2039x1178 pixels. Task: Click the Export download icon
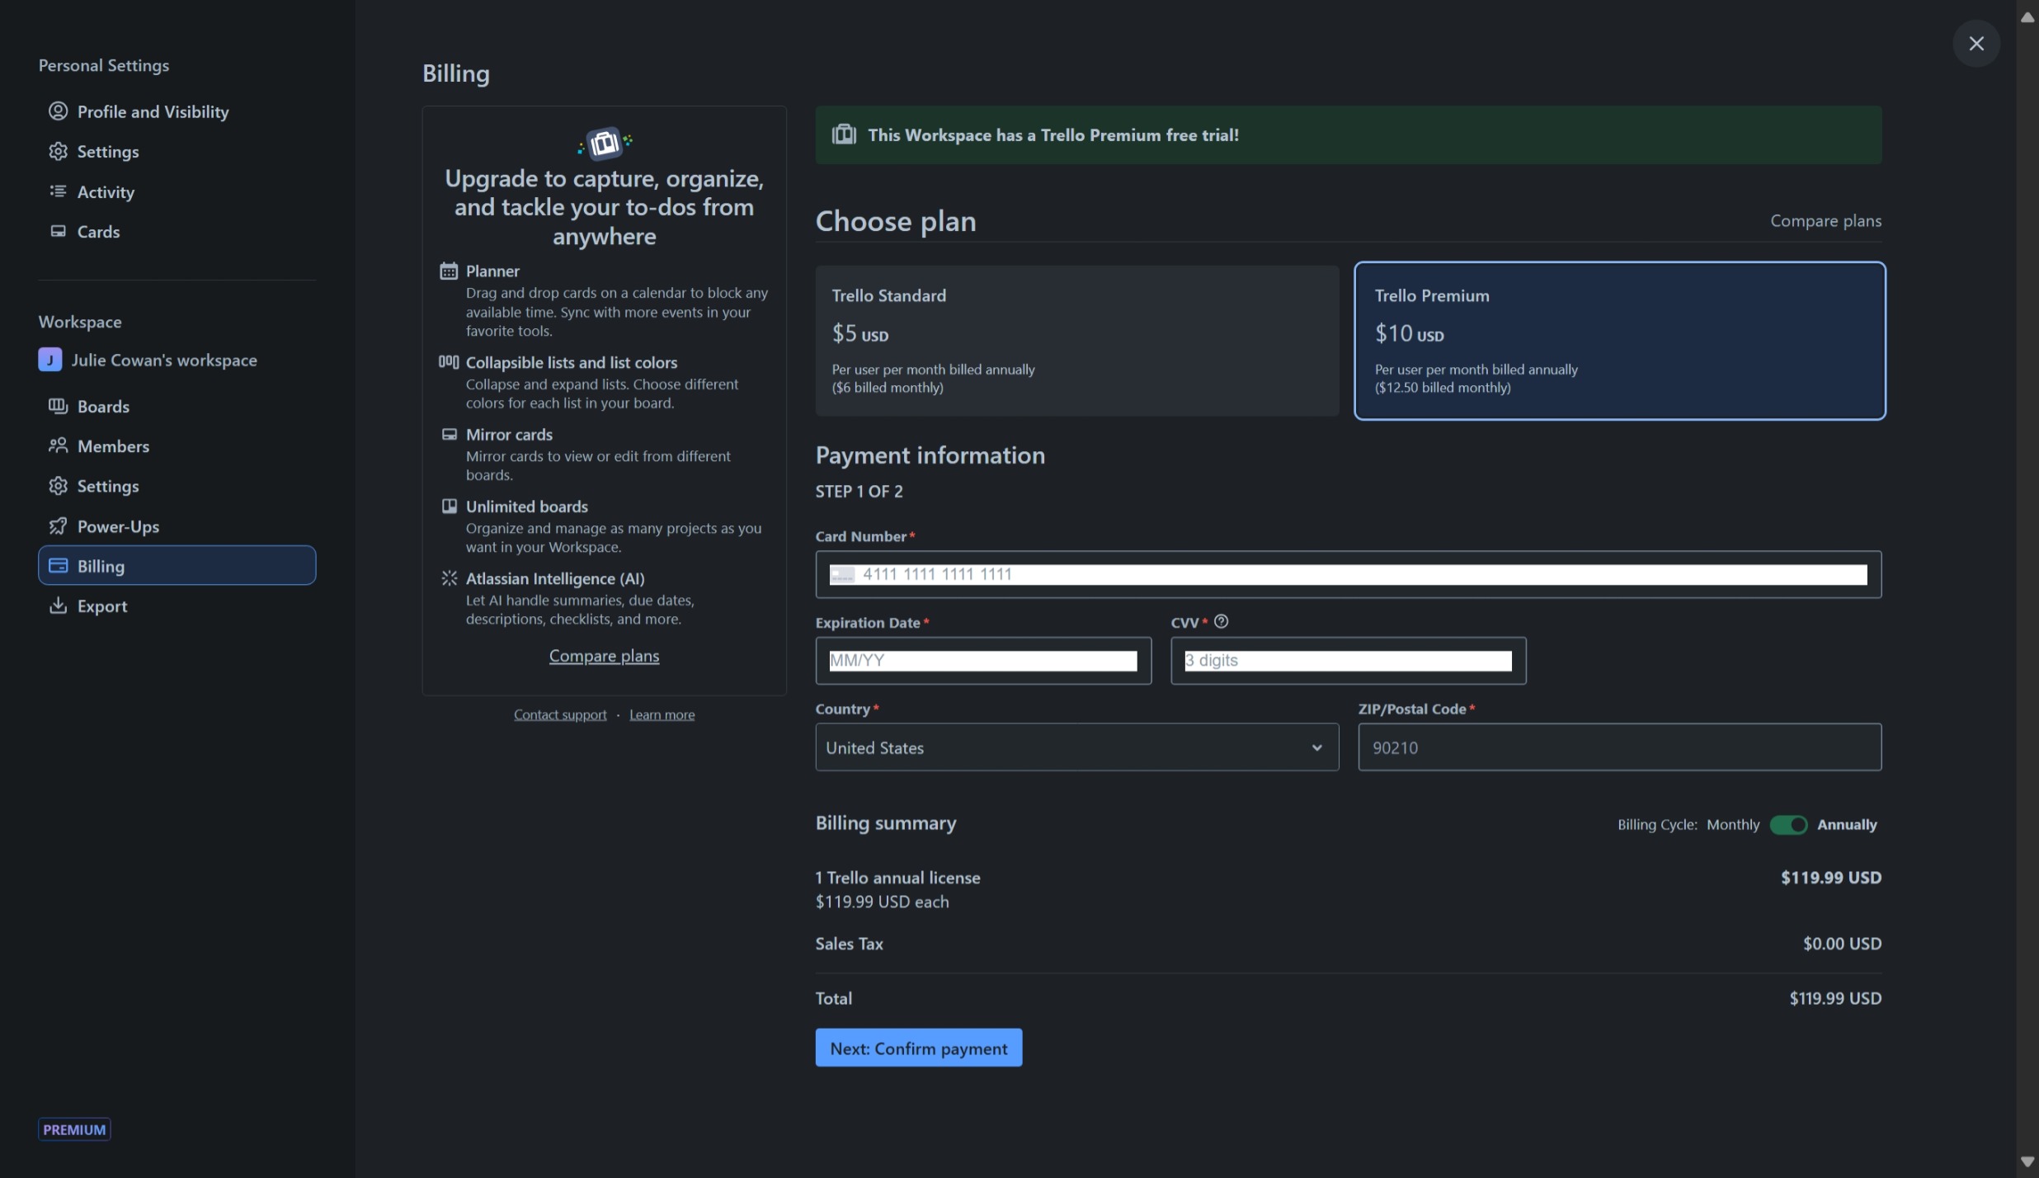tap(58, 605)
